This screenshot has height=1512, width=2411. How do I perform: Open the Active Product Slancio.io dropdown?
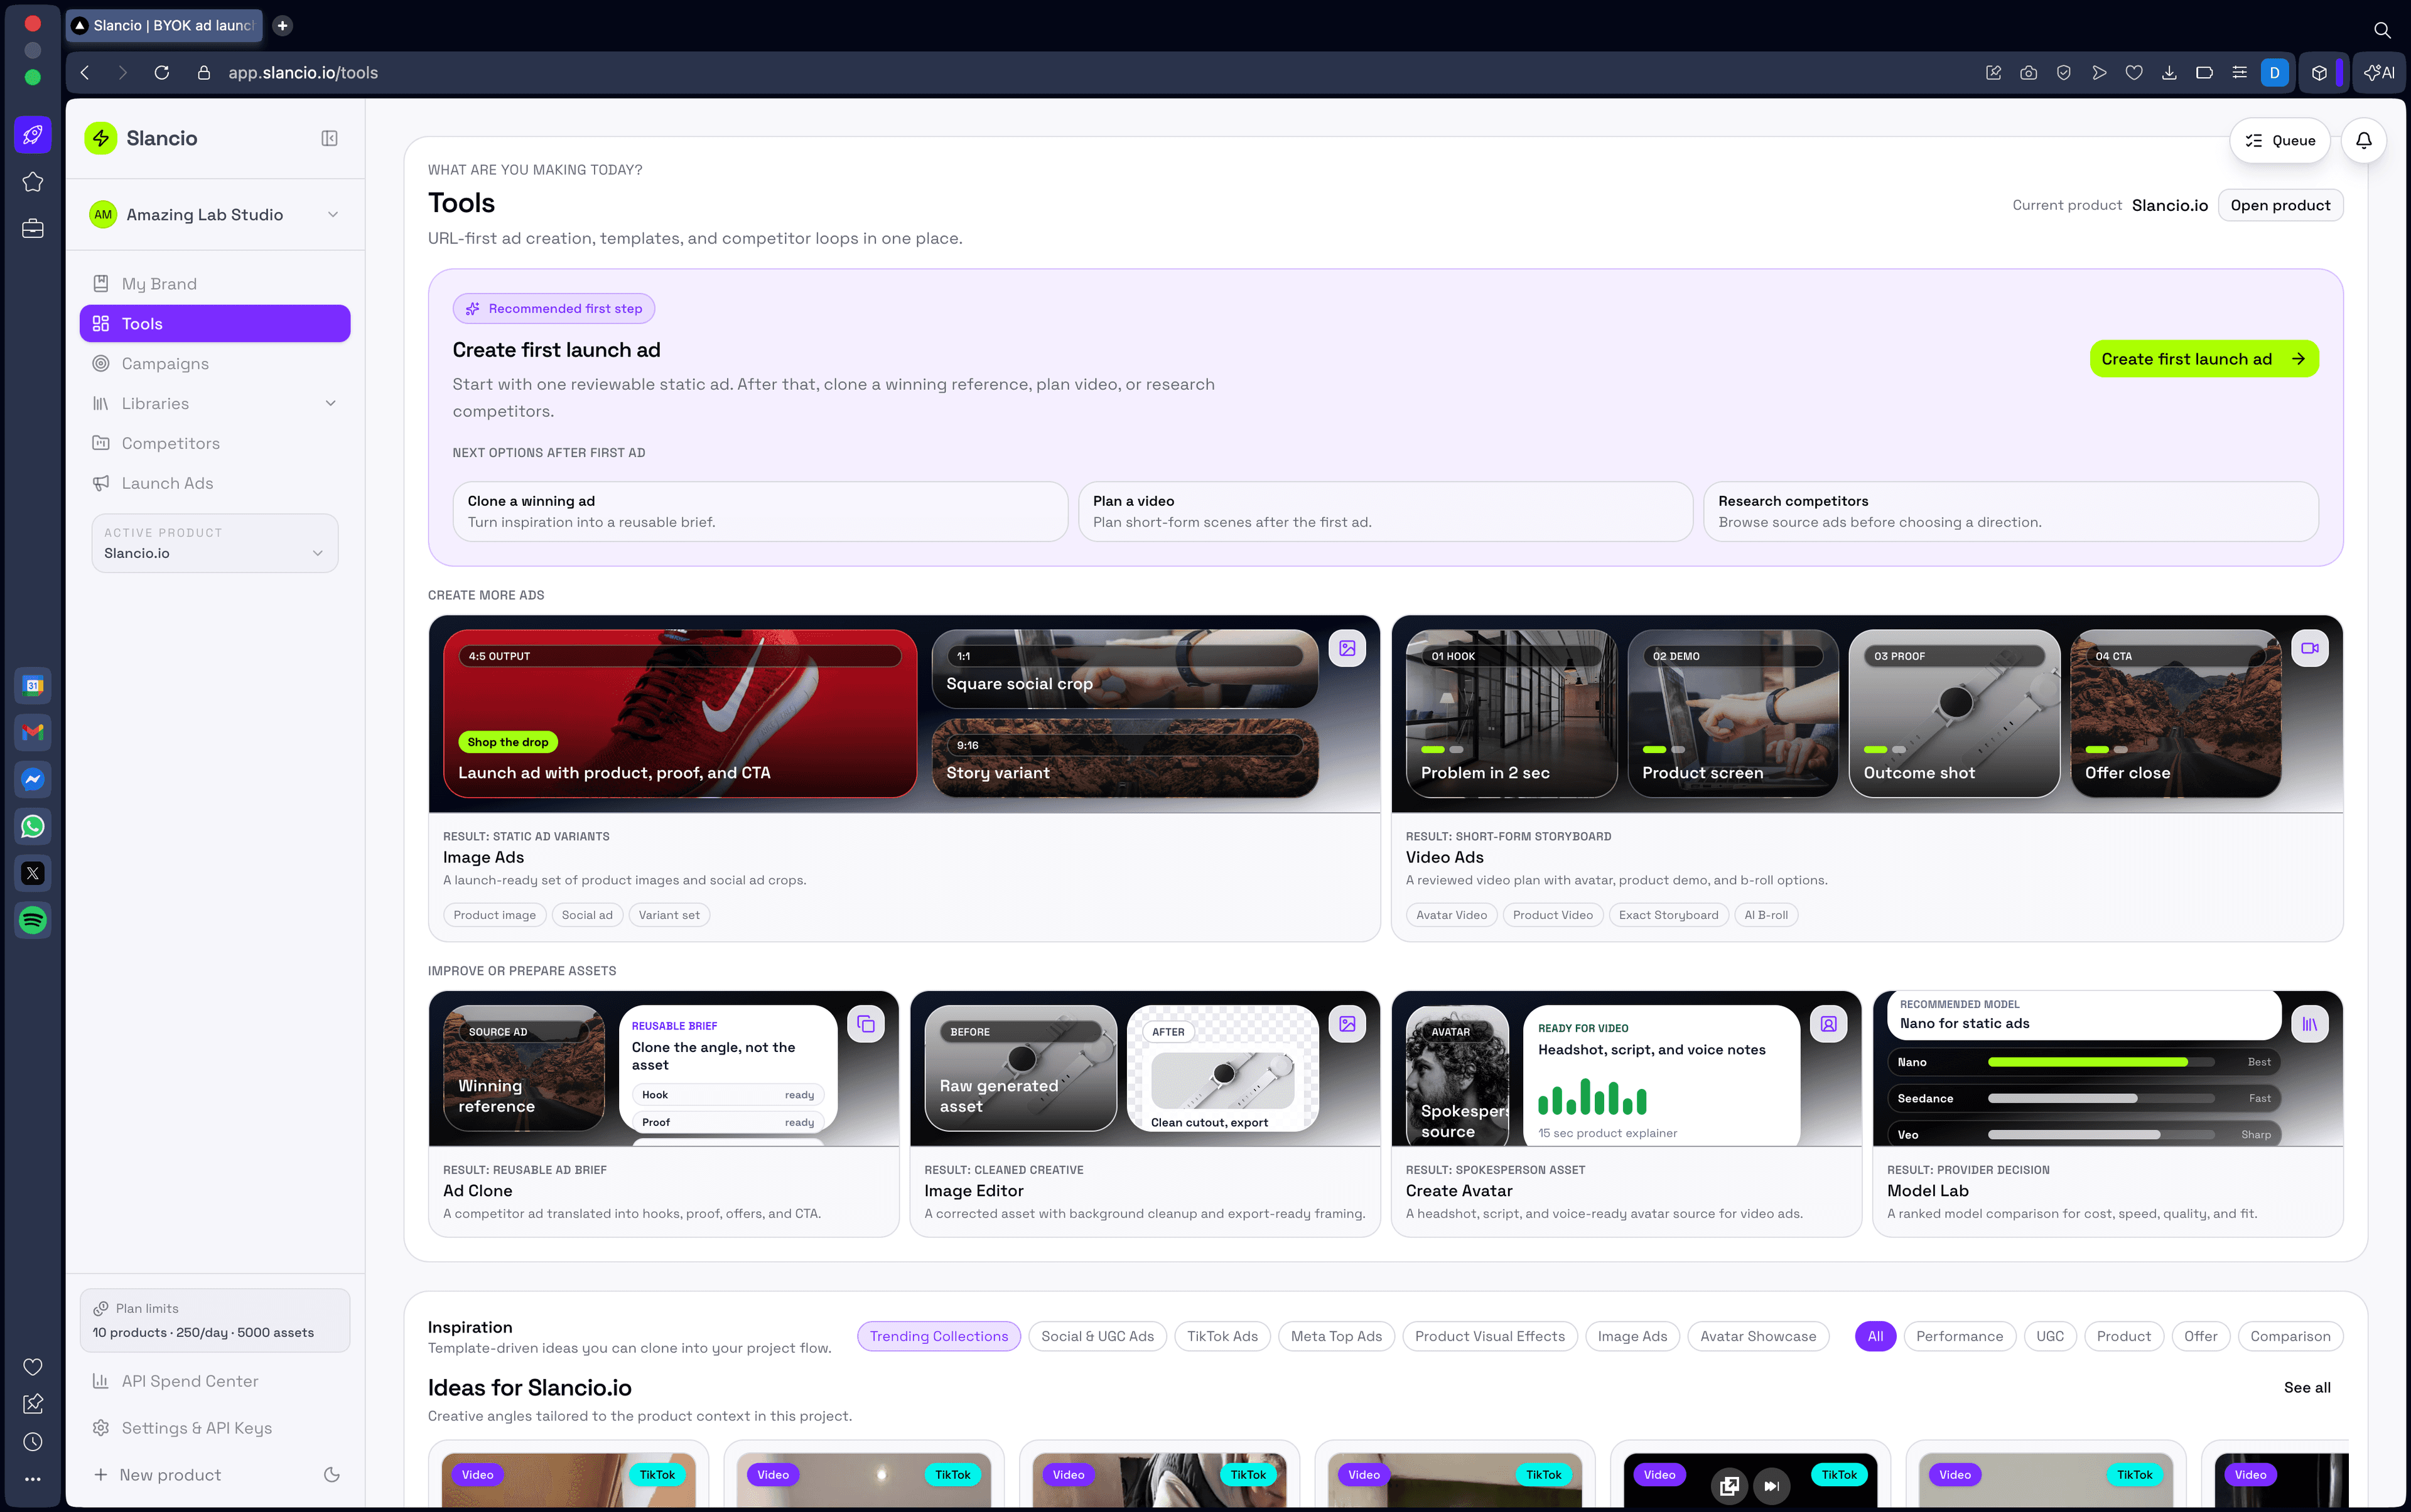coord(215,543)
